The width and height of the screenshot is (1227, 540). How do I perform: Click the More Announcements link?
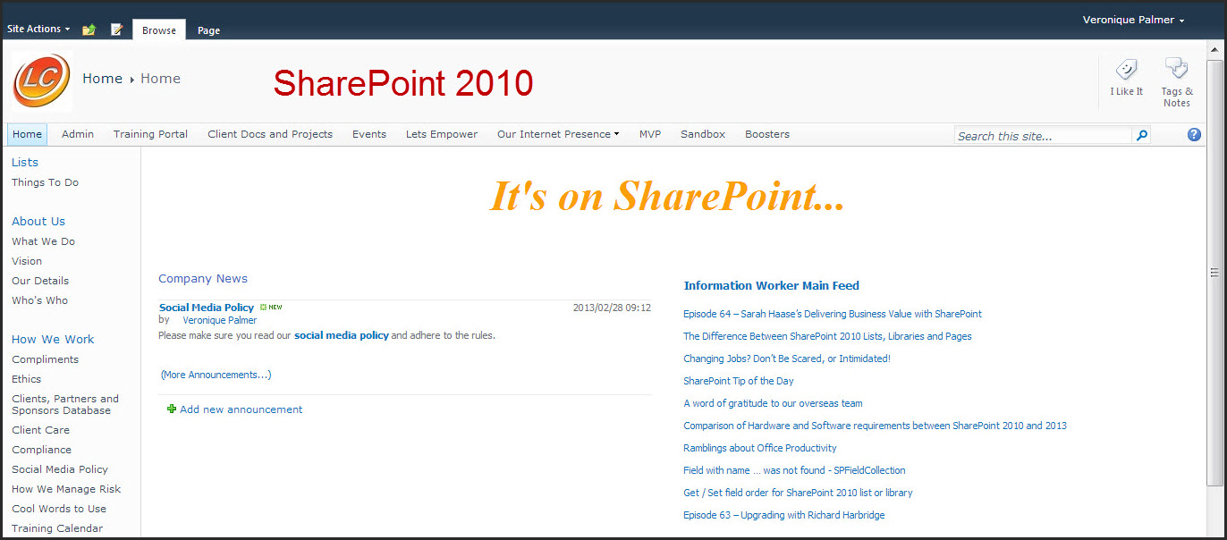coord(216,375)
